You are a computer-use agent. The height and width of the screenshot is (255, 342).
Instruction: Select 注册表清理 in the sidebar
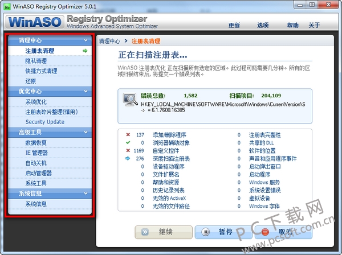point(50,51)
